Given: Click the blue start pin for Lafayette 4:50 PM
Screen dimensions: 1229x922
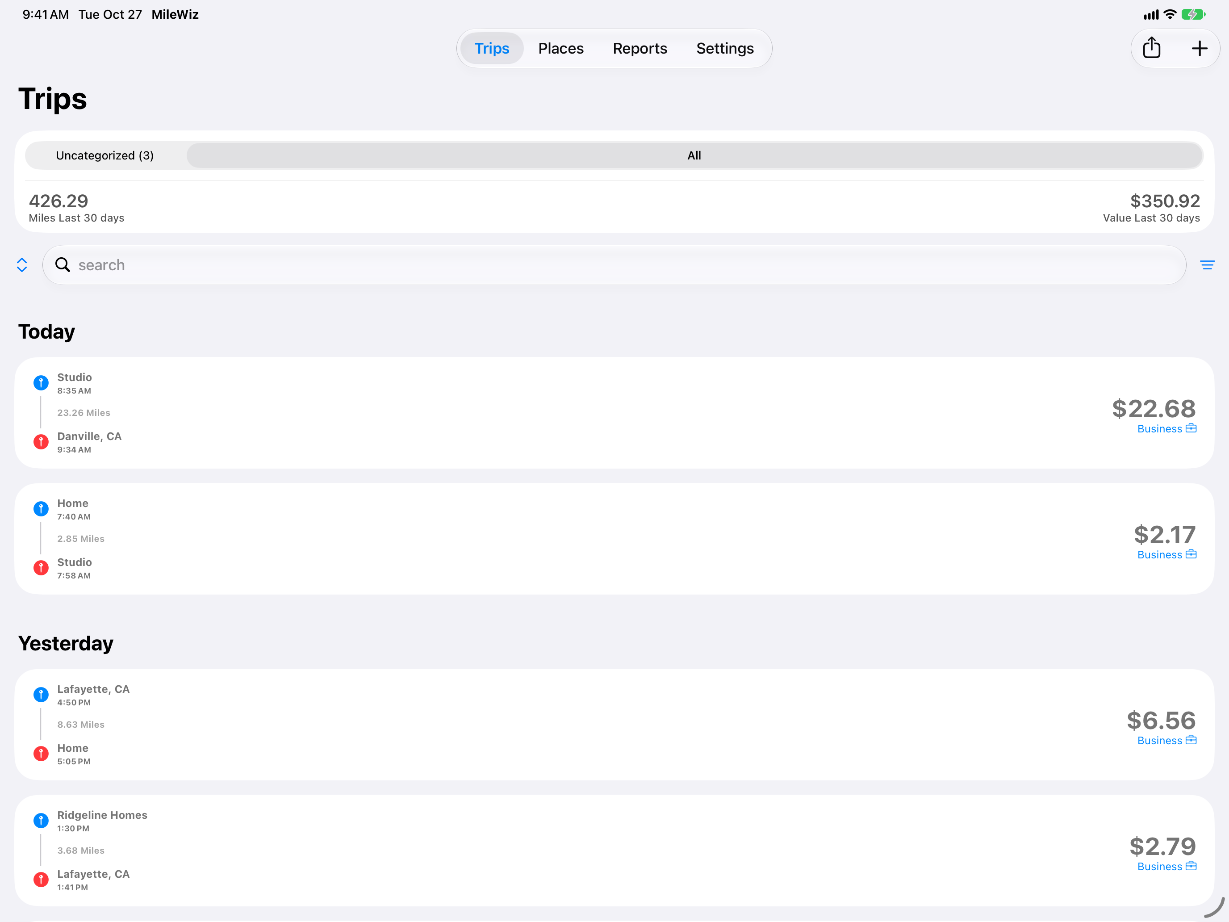Looking at the screenshot, I should (41, 694).
